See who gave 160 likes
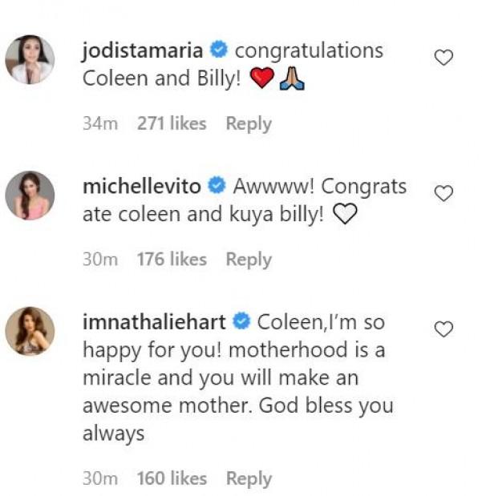Screen dimensions: 482x496 [x=172, y=478]
